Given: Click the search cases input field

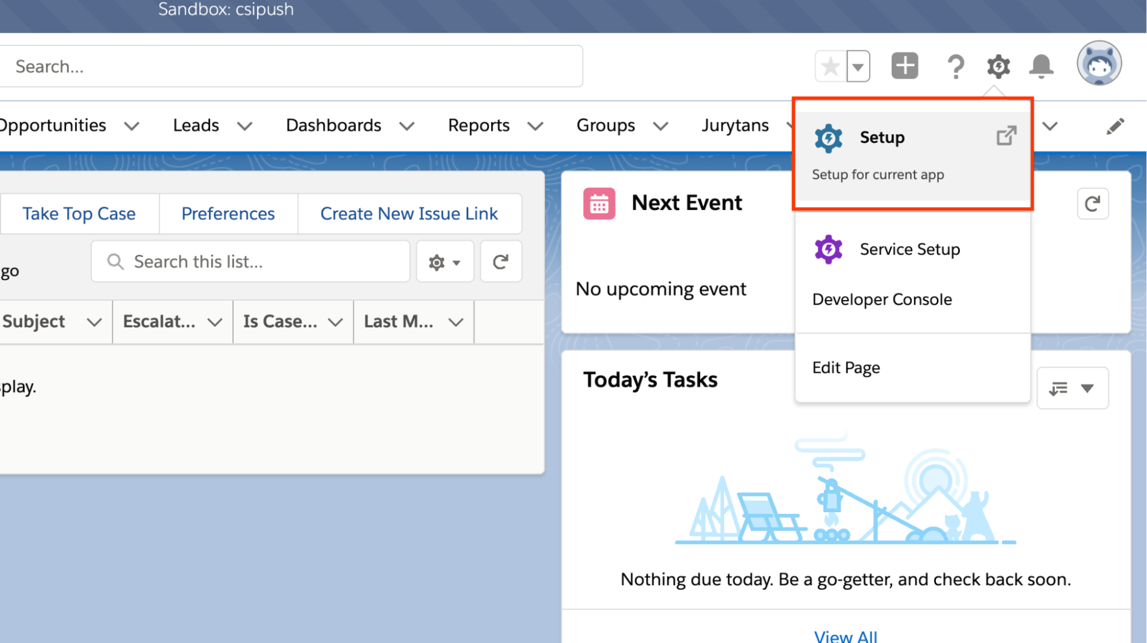Looking at the screenshot, I should click(x=252, y=261).
